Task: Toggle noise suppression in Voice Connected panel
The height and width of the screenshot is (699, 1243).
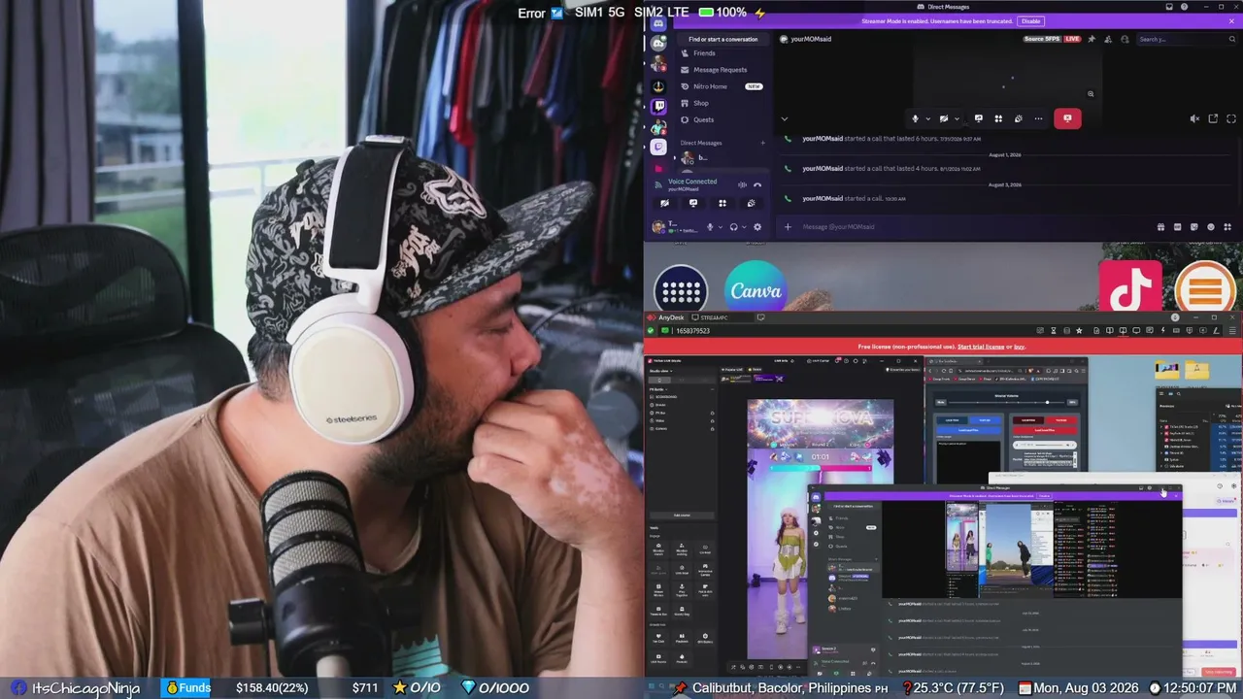Action: tap(742, 184)
